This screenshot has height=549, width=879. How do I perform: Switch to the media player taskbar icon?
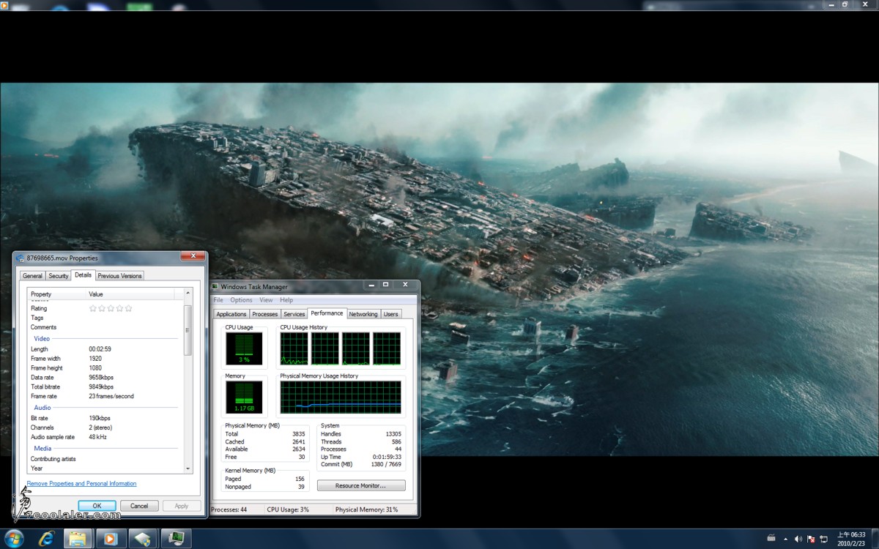click(x=111, y=539)
